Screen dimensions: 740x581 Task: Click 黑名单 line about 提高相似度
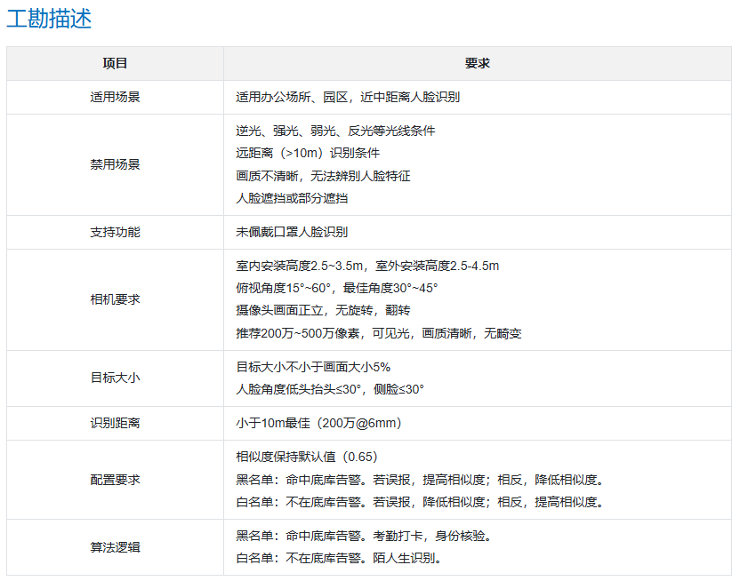tap(420, 480)
